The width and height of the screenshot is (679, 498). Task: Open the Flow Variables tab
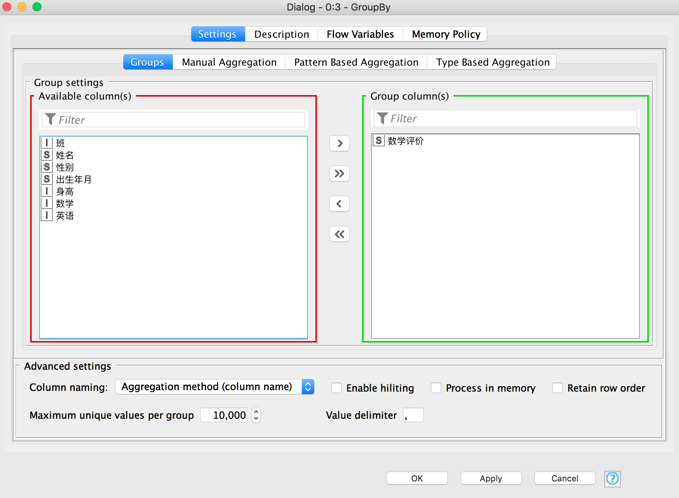click(x=360, y=34)
